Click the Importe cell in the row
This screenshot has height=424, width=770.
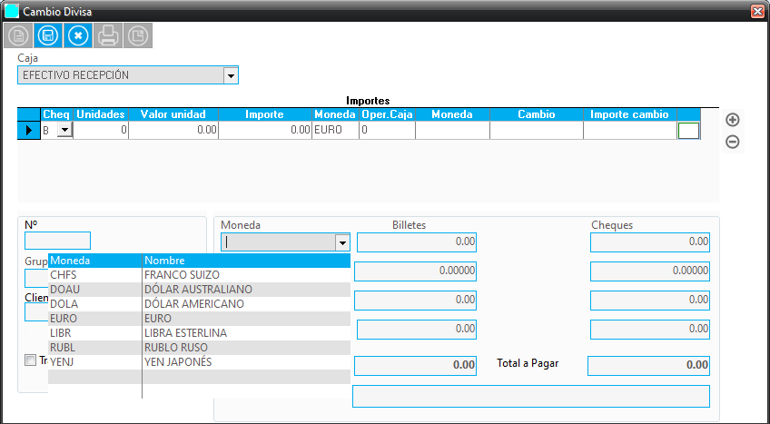(x=265, y=130)
